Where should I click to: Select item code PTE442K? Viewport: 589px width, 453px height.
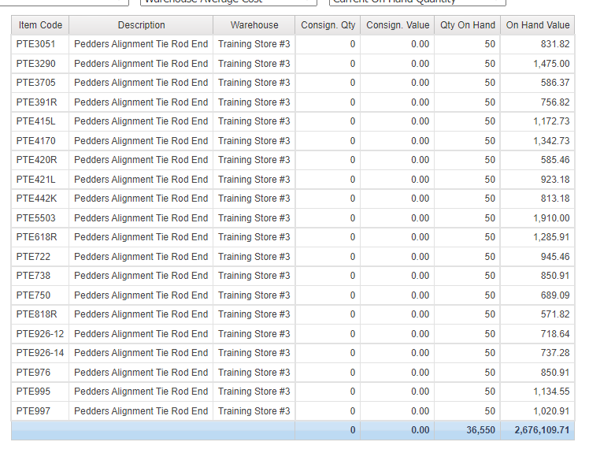(36, 199)
